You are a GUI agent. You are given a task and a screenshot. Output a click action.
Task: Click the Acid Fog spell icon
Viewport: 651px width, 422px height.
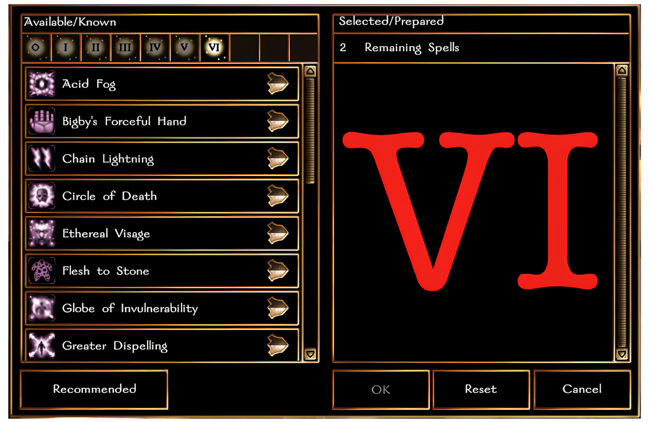click(42, 84)
